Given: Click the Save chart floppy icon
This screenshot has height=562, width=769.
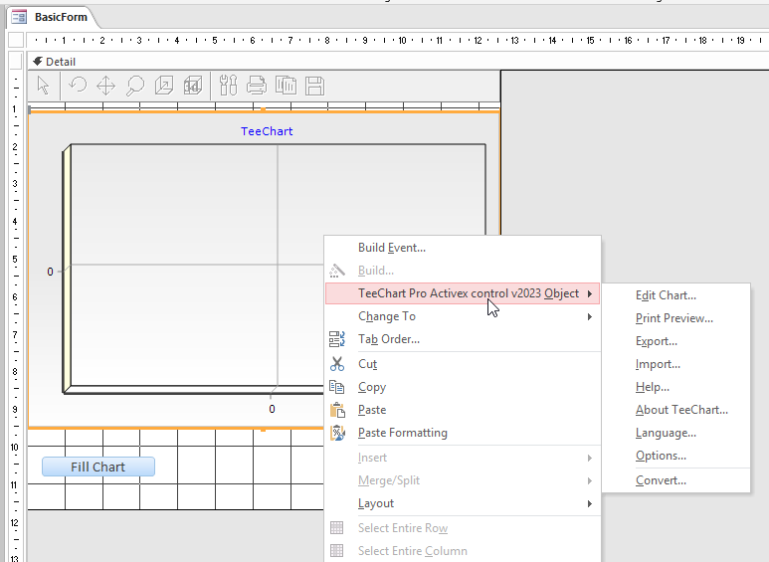Looking at the screenshot, I should (314, 86).
